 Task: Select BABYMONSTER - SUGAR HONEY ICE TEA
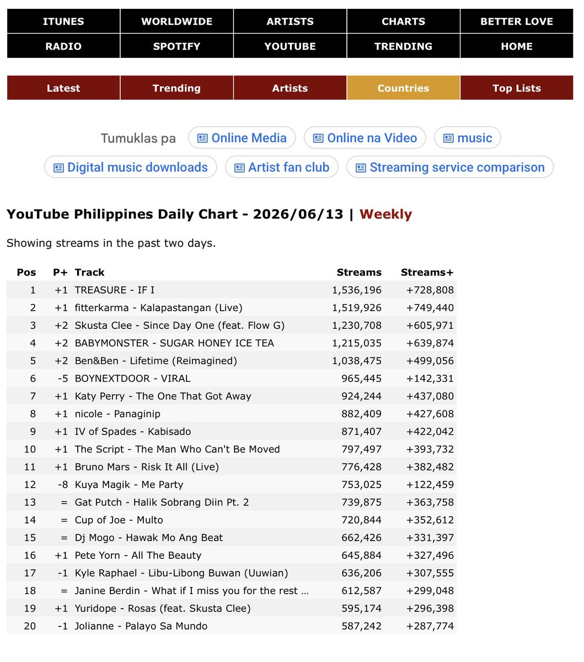coord(174,343)
